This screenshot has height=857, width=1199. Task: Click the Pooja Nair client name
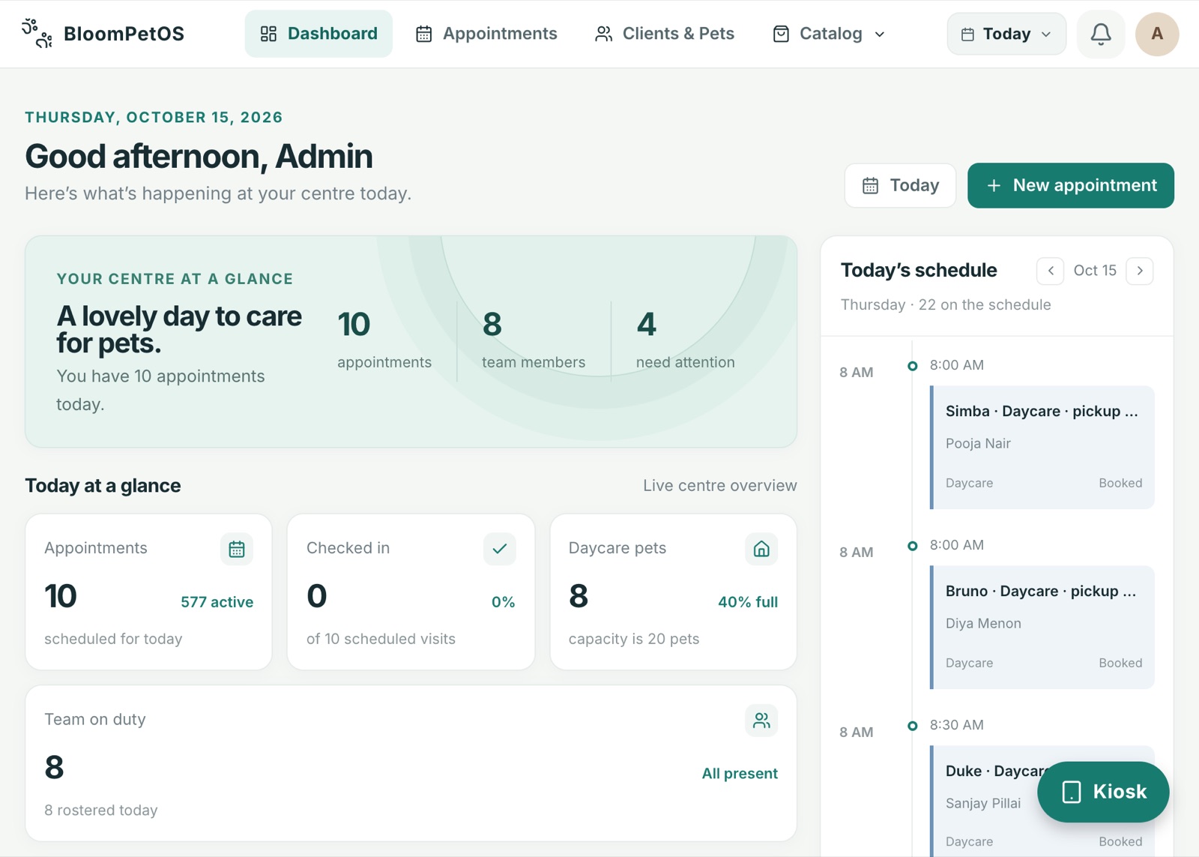click(978, 443)
